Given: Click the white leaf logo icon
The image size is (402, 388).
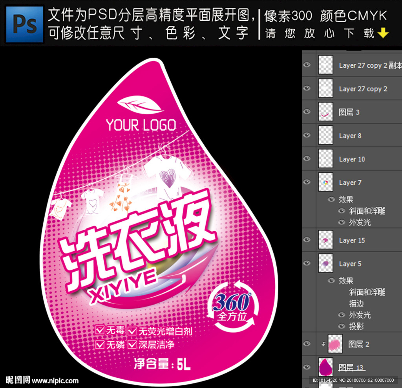Looking at the screenshot, I should tap(140, 105).
